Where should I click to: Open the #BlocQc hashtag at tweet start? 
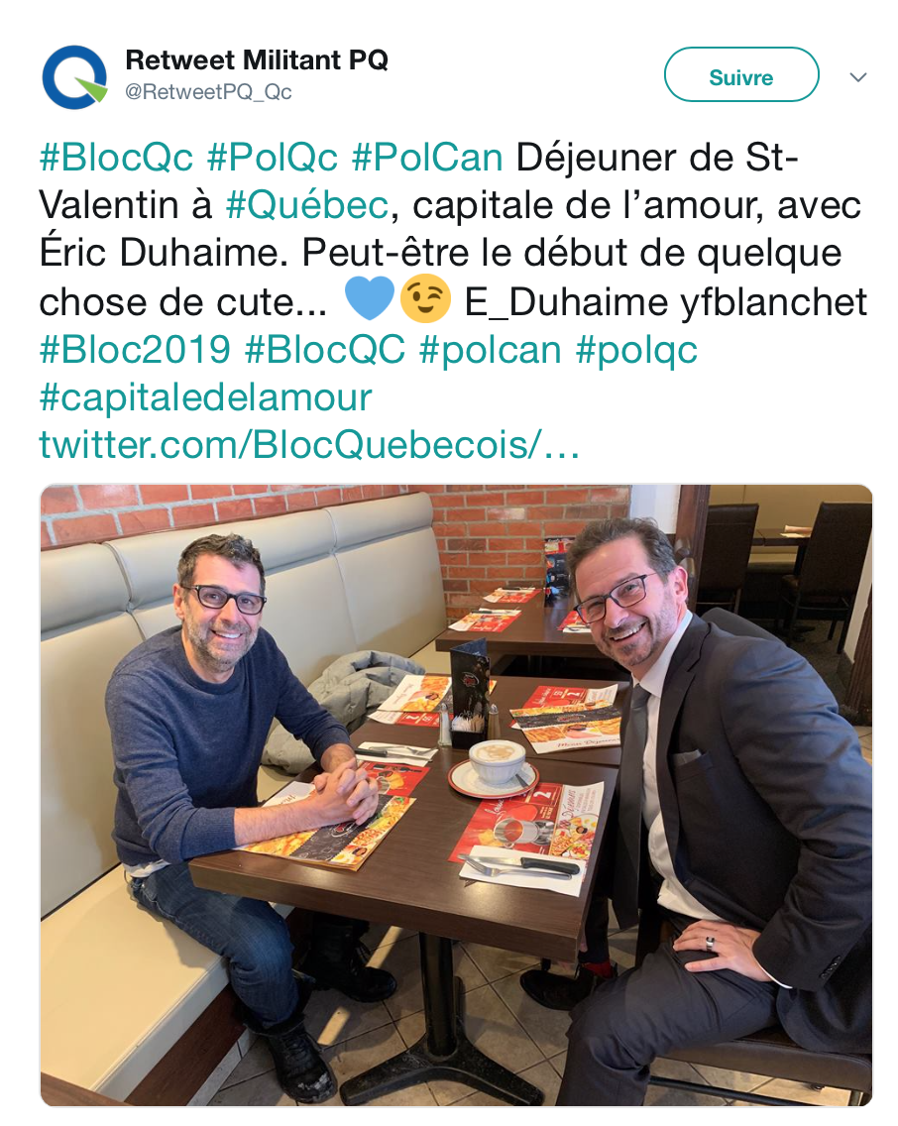pos(116,158)
